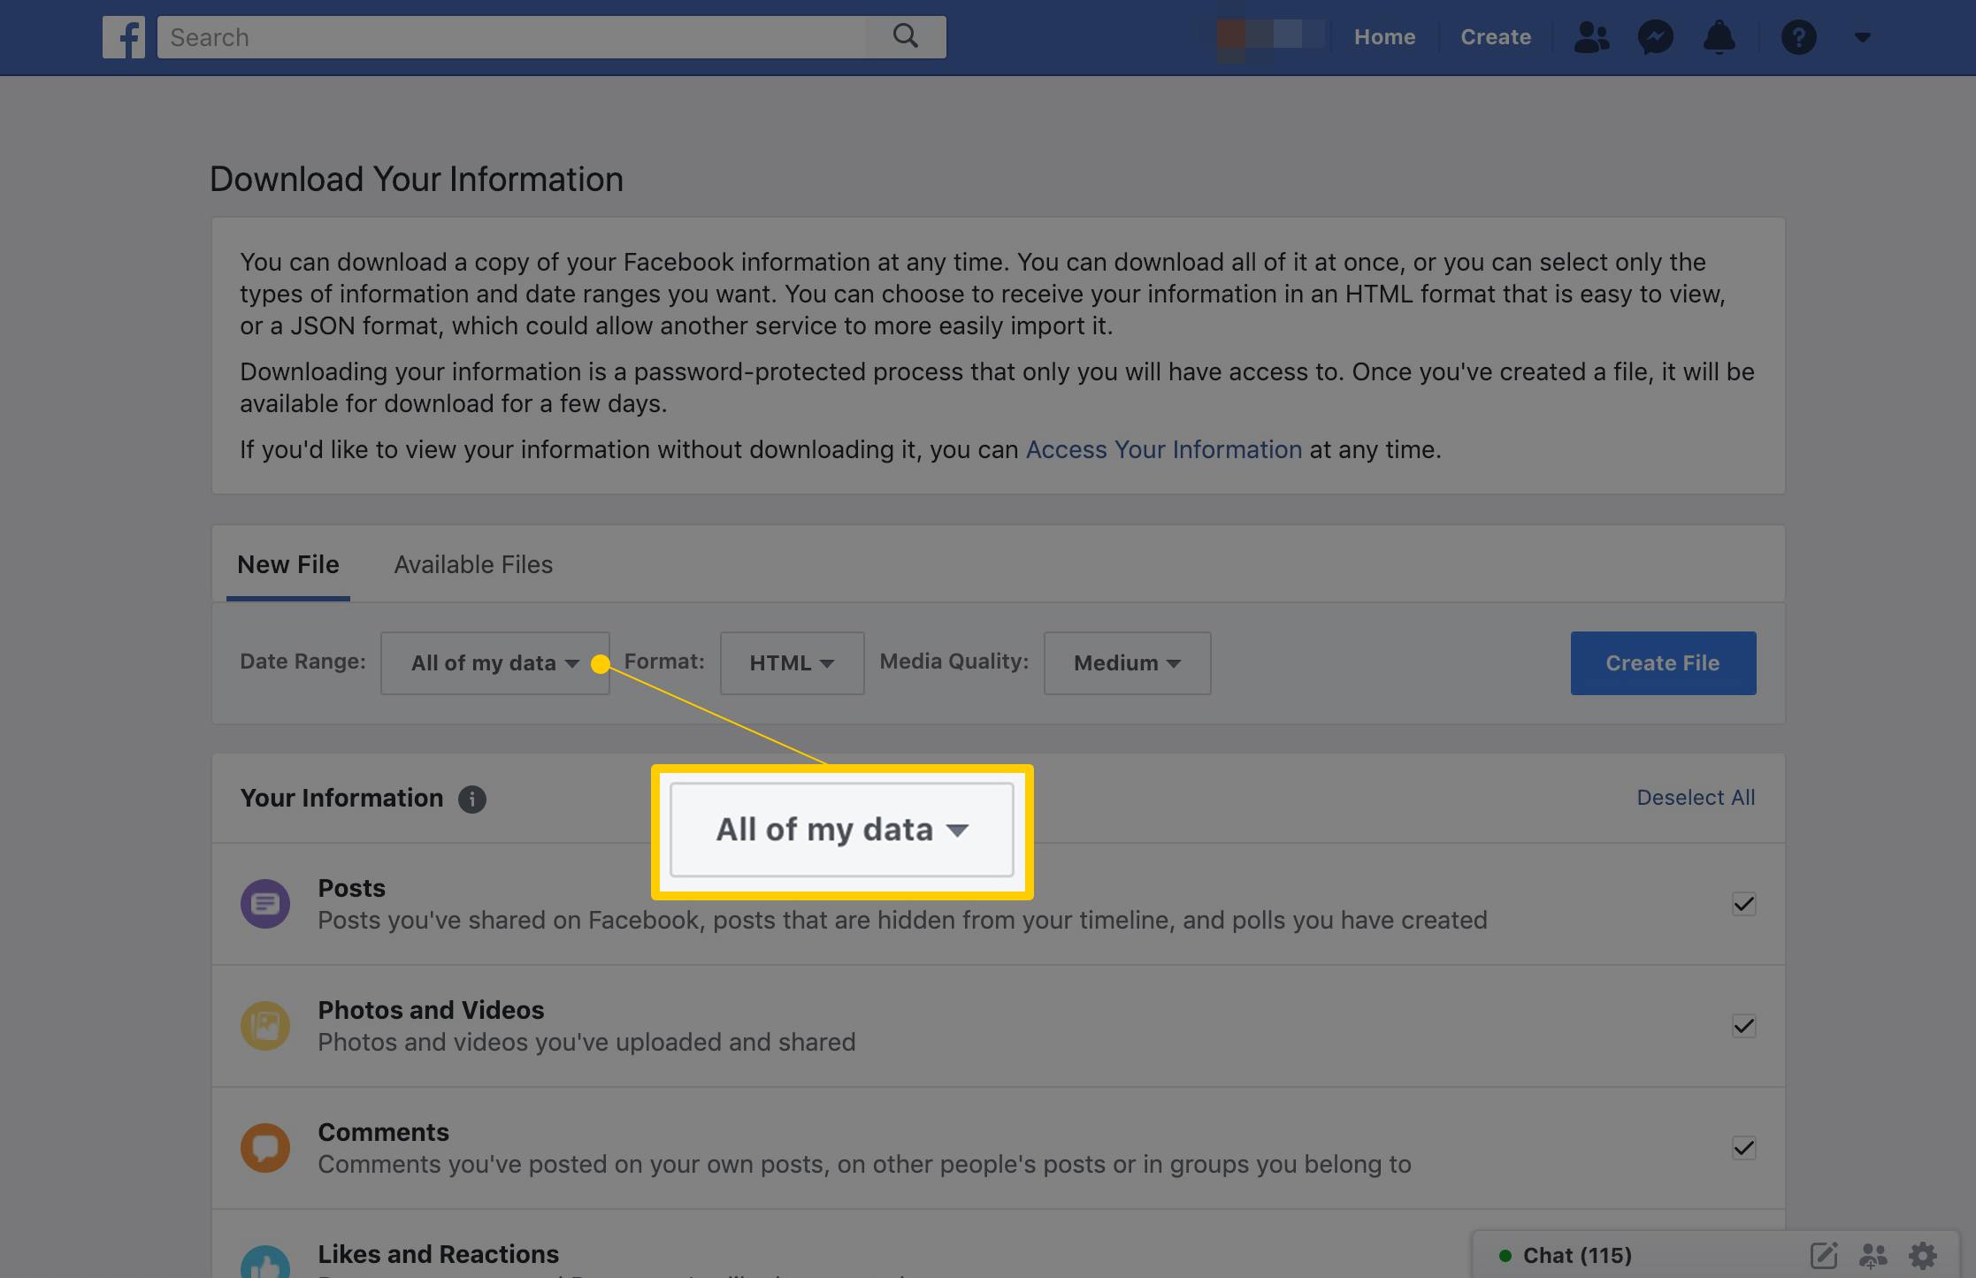
Task: Click the Download Your Information heading
Action: (x=417, y=179)
